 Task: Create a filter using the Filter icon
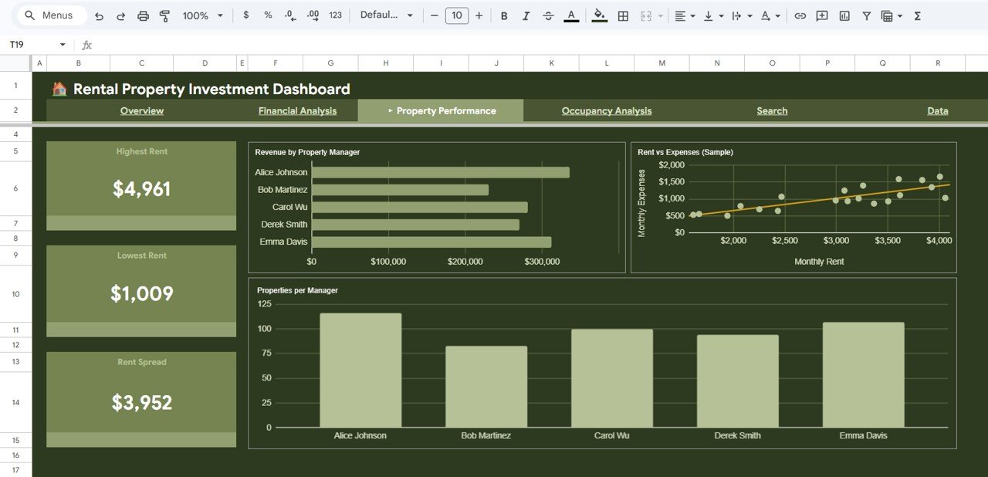[865, 15]
